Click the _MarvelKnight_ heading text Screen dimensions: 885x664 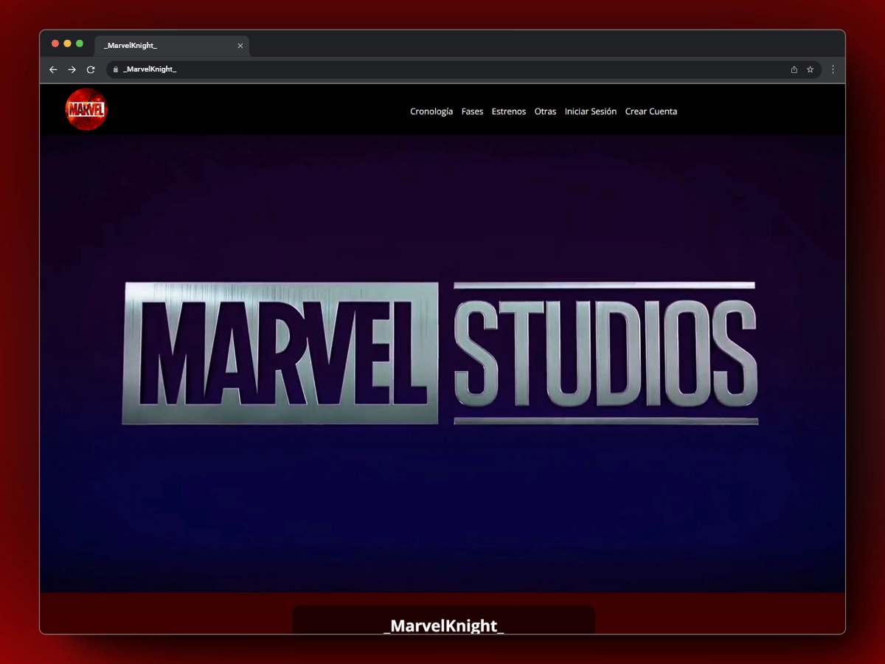(x=444, y=626)
